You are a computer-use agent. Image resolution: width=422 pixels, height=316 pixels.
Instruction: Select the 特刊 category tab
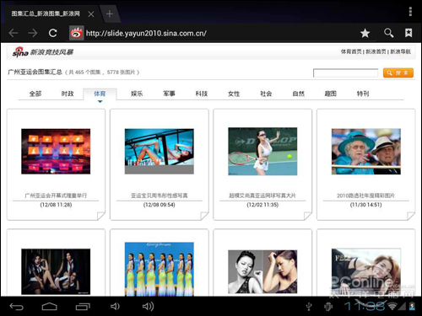[x=363, y=94]
